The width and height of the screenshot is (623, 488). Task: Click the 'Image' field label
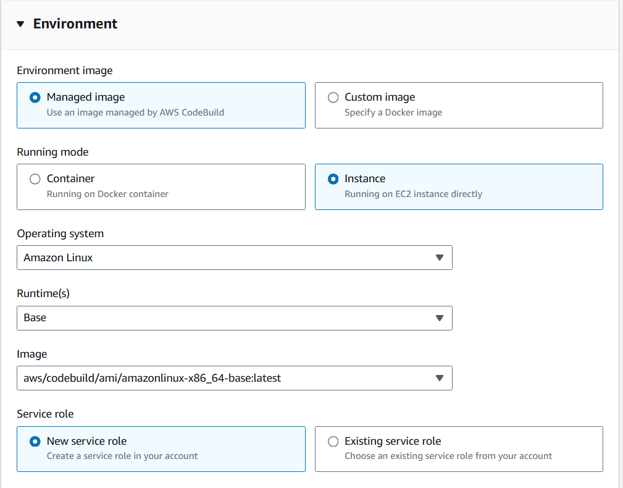click(x=31, y=354)
